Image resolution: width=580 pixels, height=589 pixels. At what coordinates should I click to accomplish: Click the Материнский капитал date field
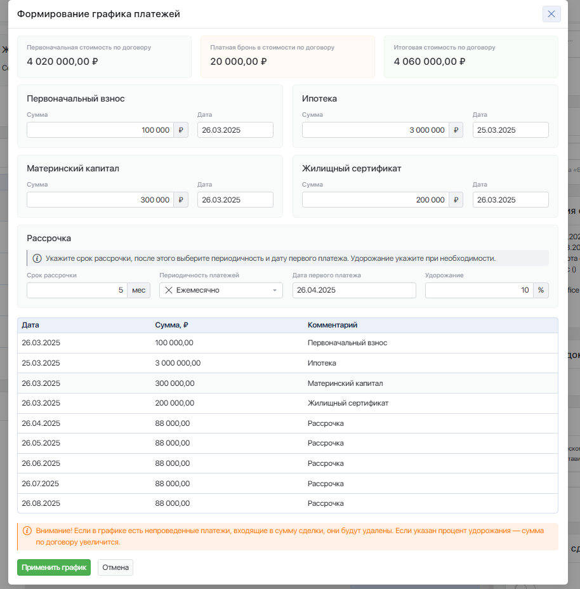(235, 200)
